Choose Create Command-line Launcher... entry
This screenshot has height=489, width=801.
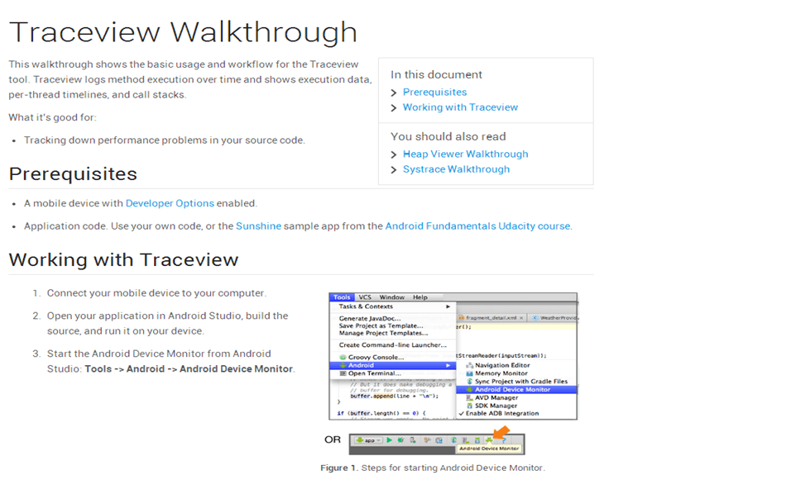coord(393,345)
